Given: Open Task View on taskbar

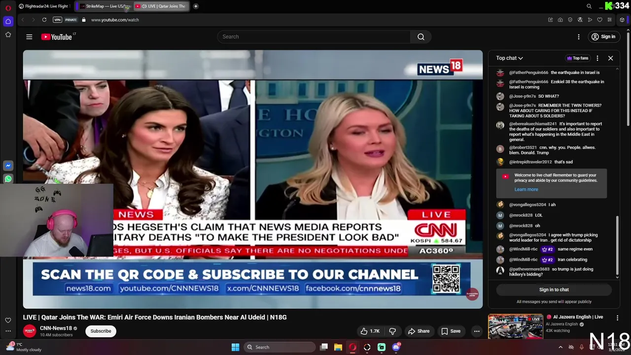Looking at the screenshot, I should coord(324,347).
